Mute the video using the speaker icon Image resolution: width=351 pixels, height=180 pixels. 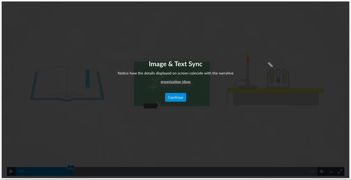322,172
